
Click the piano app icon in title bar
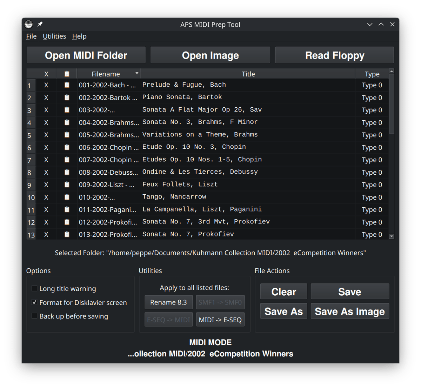point(29,24)
